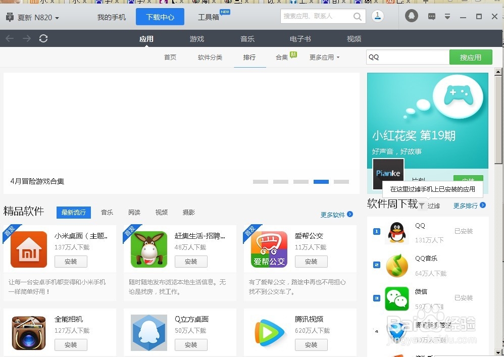Screen dimensions: 504x357
Task: Go to 首页 sub-navigation
Action: pyautogui.click(x=170, y=57)
